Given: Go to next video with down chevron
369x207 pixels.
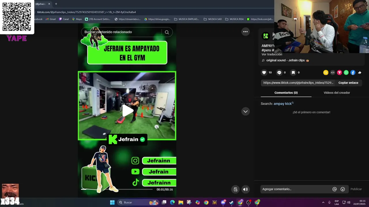Looking at the screenshot, I should click(245, 111).
